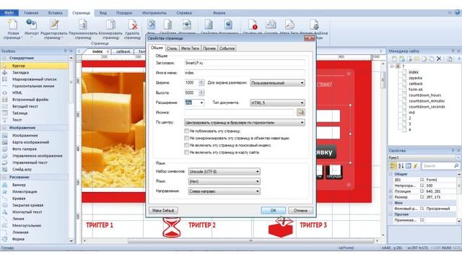Click the Make Default button
This screenshot has height=260, width=462.
pyautogui.click(x=163, y=210)
